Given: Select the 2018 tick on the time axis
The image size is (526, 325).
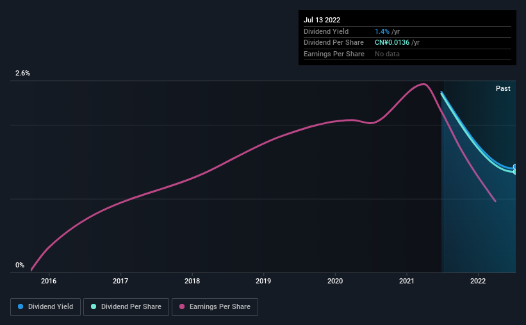Looking at the screenshot, I should tap(192, 281).
